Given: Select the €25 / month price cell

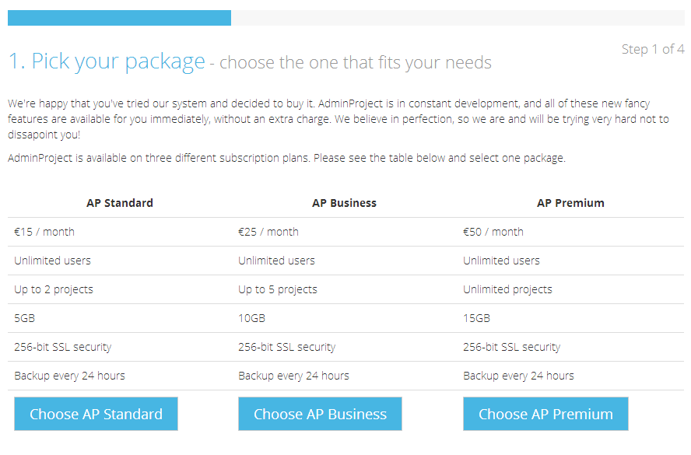Looking at the screenshot, I should click(344, 232).
